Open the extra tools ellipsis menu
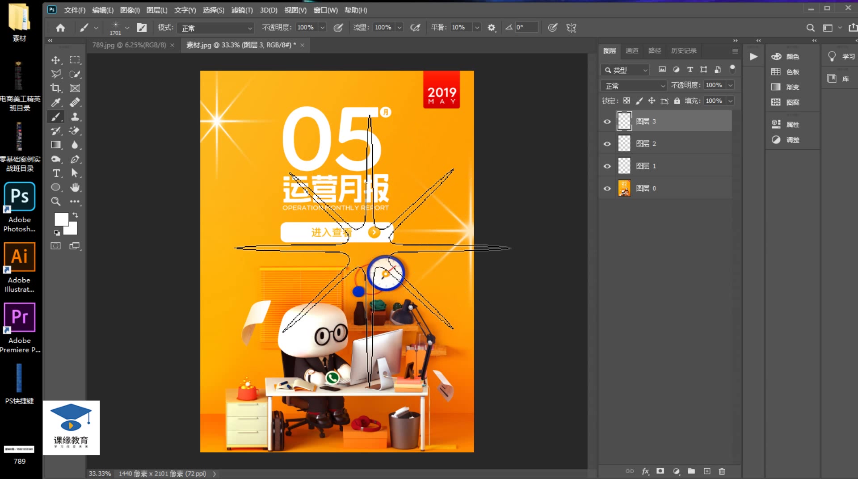This screenshot has width=858, height=479. pyautogui.click(x=75, y=202)
